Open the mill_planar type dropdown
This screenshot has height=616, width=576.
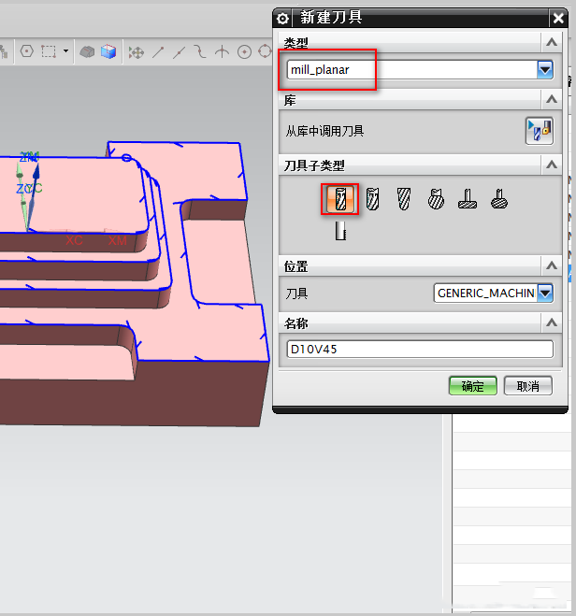point(544,69)
